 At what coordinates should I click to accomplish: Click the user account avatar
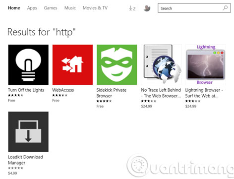pos(147,8)
